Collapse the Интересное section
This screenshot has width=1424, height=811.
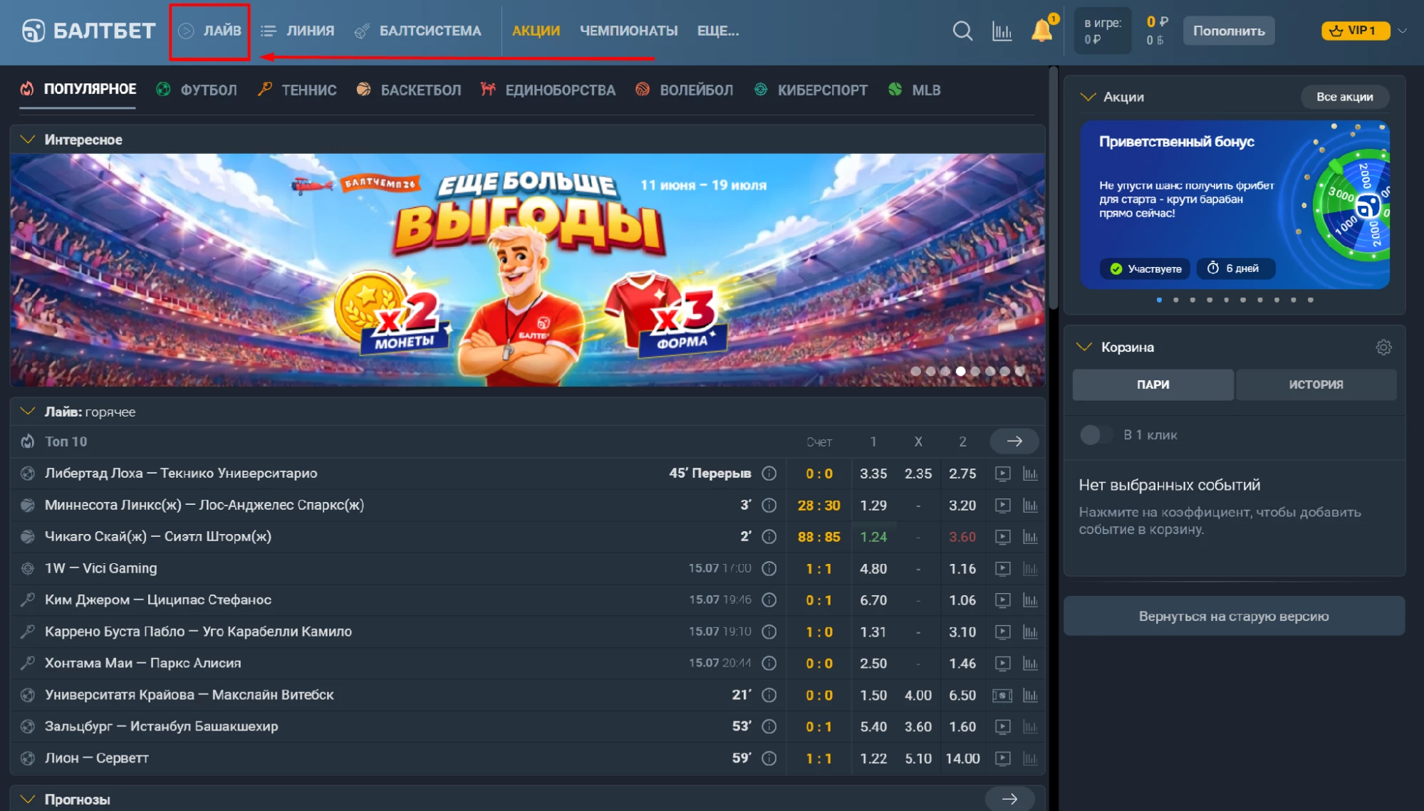click(x=28, y=140)
